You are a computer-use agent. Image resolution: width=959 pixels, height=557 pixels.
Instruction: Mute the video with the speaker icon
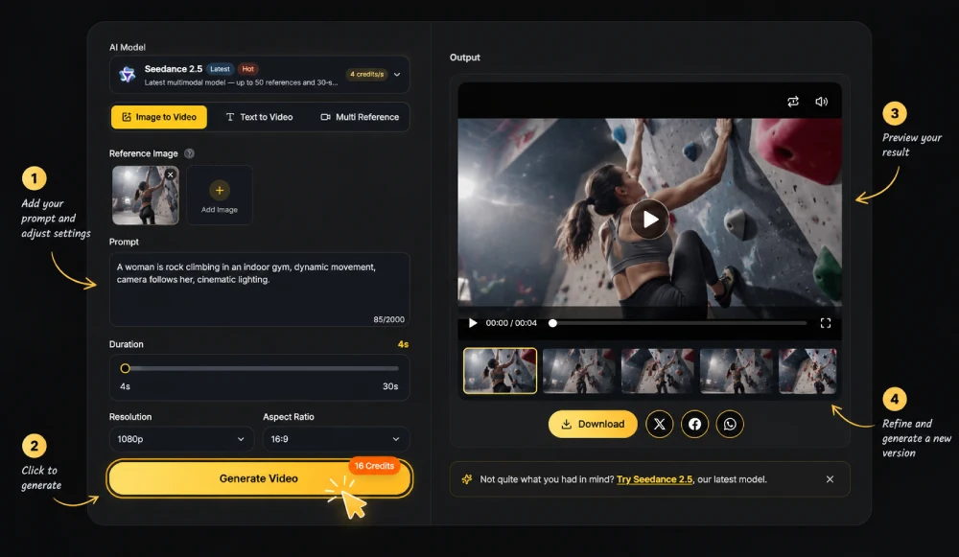coord(822,102)
